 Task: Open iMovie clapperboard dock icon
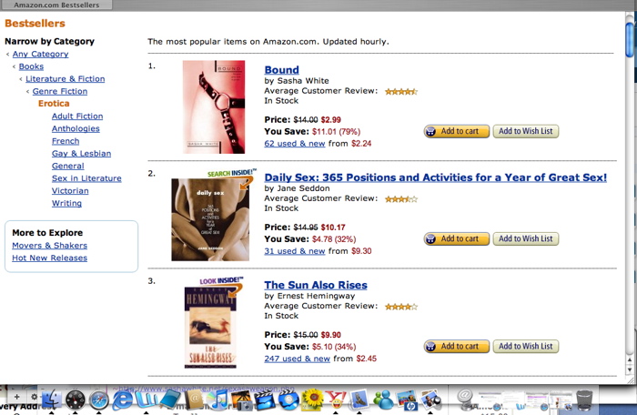point(266,400)
